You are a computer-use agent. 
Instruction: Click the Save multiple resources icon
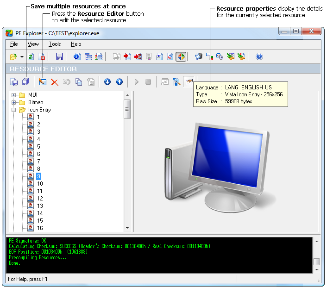point(26,82)
